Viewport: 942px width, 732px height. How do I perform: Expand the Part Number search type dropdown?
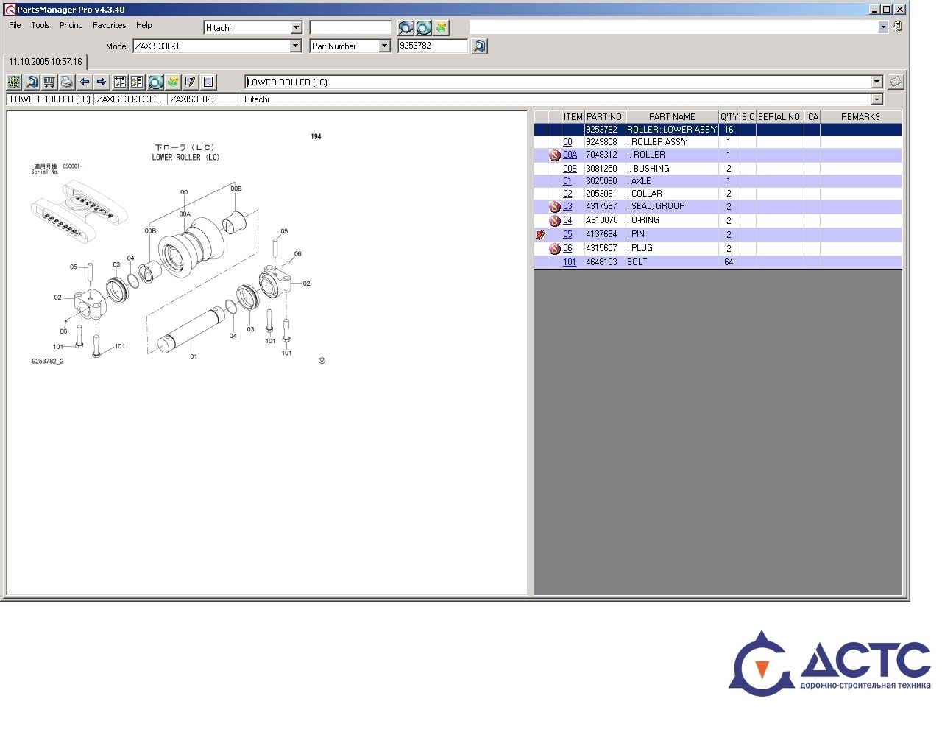click(x=384, y=46)
